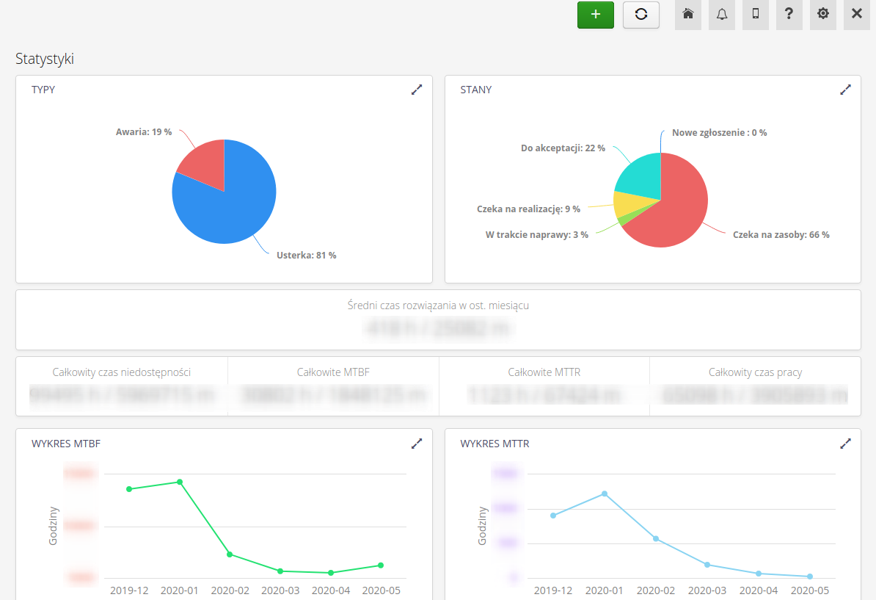Click the 2020-02 MTTR data point
The height and width of the screenshot is (600, 876).
pos(656,539)
